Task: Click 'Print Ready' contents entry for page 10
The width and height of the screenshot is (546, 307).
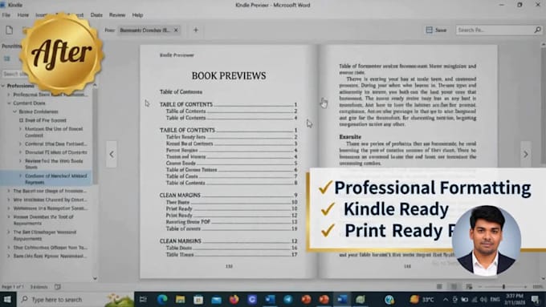Action: click(x=231, y=208)
